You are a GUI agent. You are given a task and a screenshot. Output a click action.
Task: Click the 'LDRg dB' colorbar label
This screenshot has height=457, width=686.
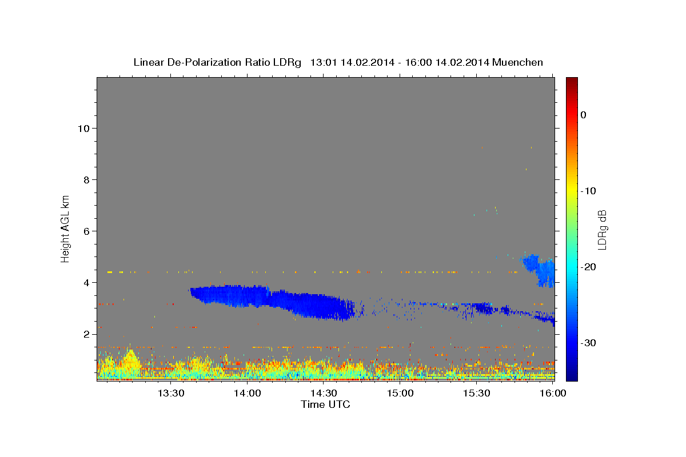pyautogui.click(x=602, y=230)
